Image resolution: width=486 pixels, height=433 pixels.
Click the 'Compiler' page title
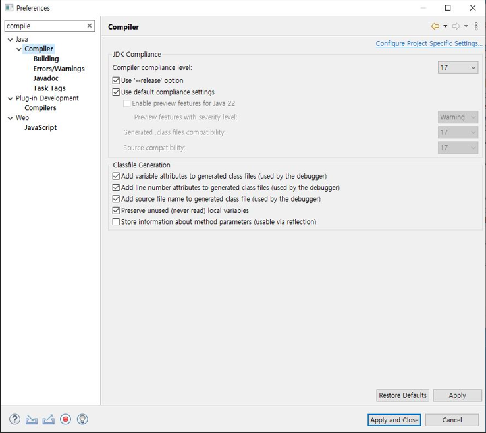pos(123,27)
